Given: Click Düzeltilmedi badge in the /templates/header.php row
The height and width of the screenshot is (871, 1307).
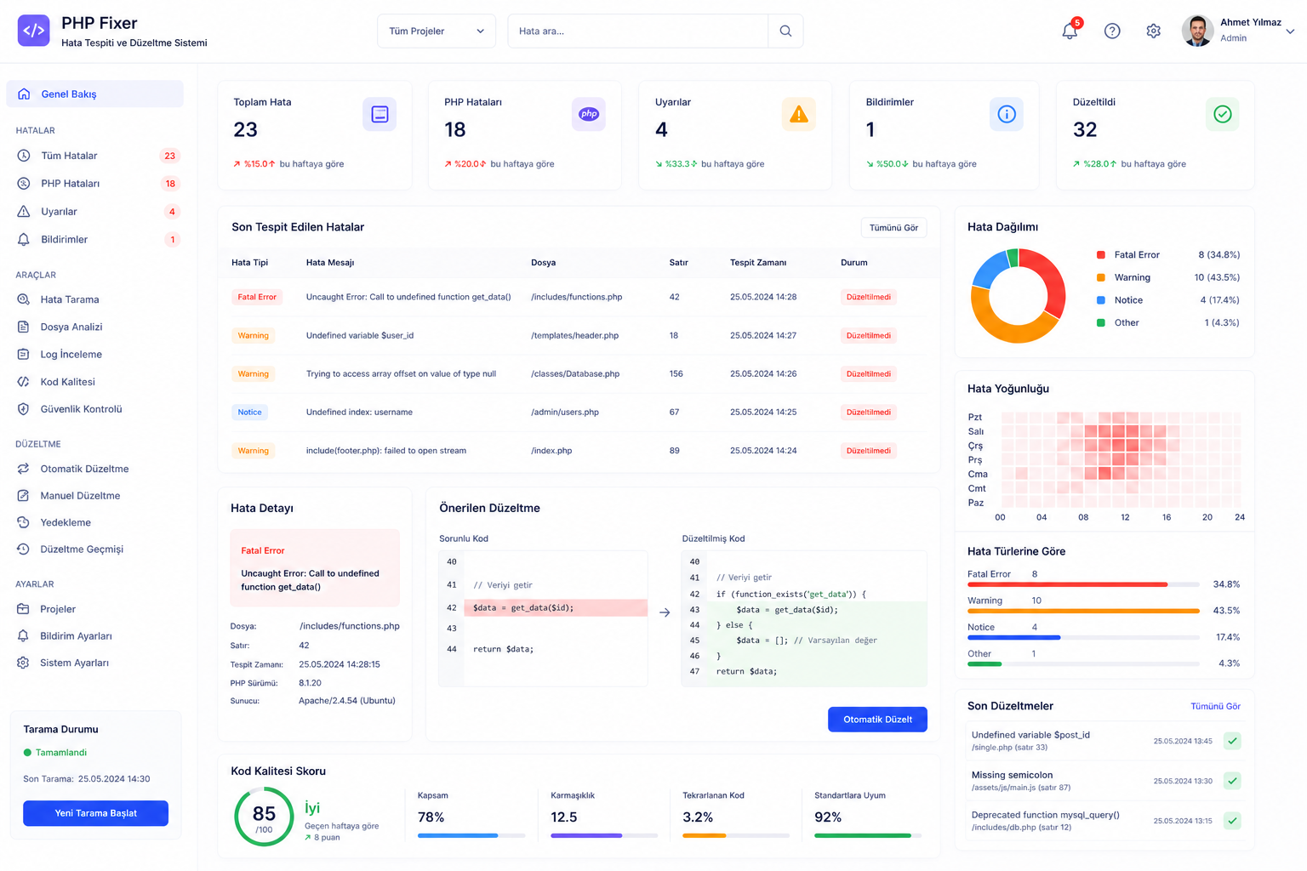Looking at the screenshot, I should pos(868,336).
